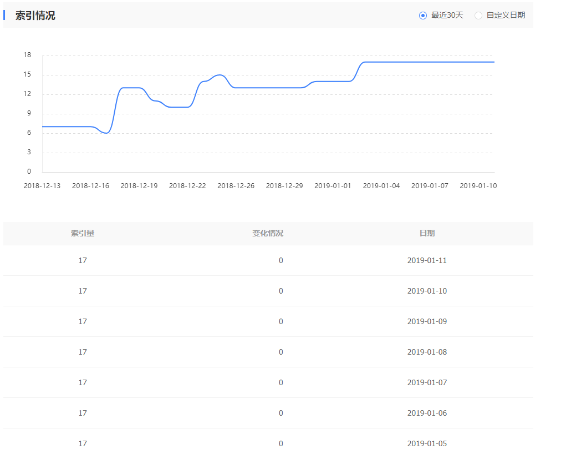This screenshot has width=566, height=449.
Task: Click the 索引量 column header
Action: 83,233
